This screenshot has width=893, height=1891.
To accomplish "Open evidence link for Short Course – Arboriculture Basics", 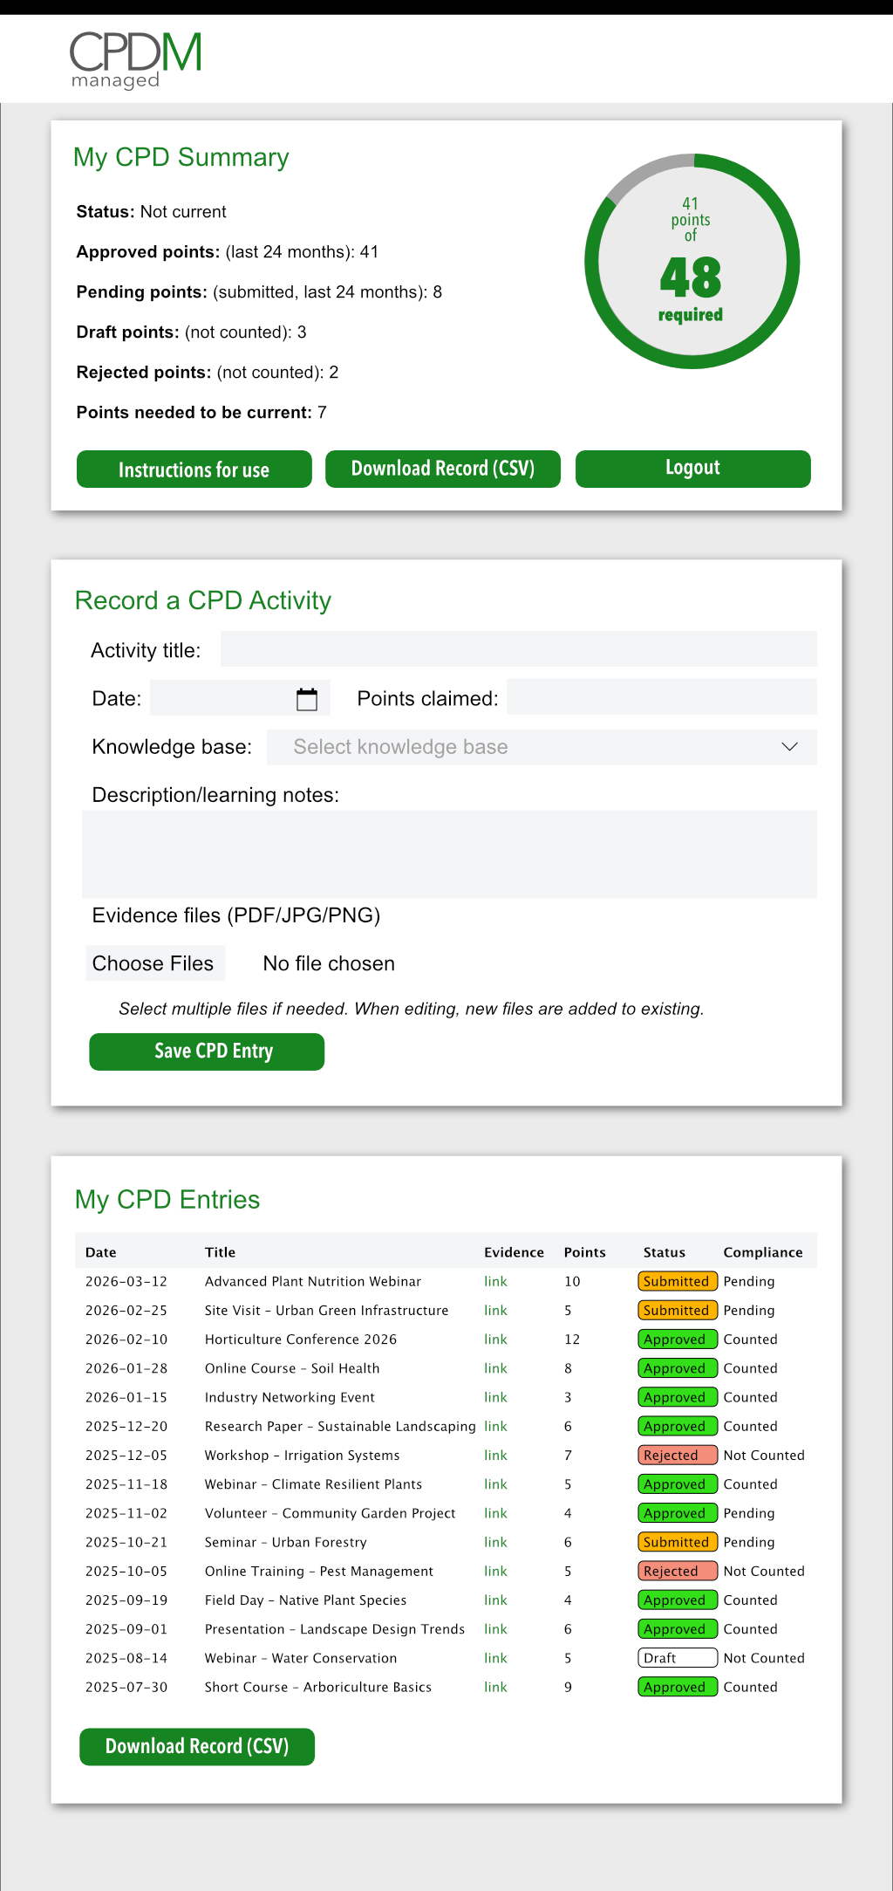I will click(x=495, y=1687).
